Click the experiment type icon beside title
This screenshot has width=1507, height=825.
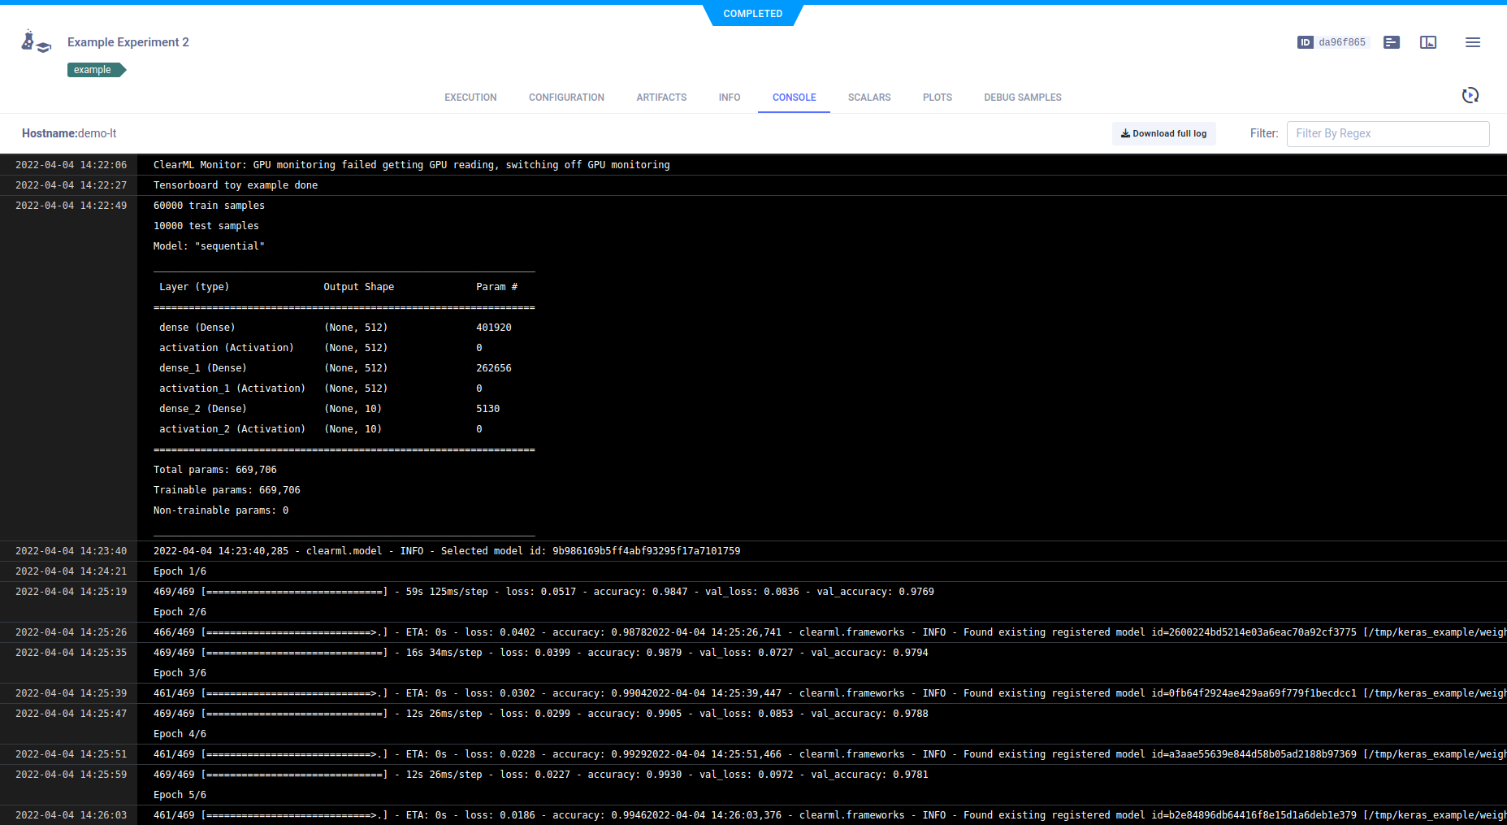coord(36,42)
